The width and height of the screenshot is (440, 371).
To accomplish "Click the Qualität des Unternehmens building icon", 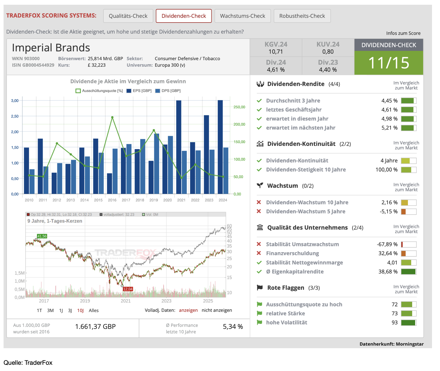I will (260, 228).
